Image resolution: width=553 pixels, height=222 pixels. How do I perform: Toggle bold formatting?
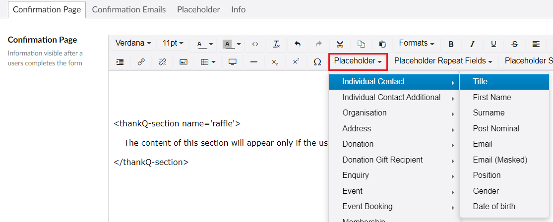click(x=451, y=44)
